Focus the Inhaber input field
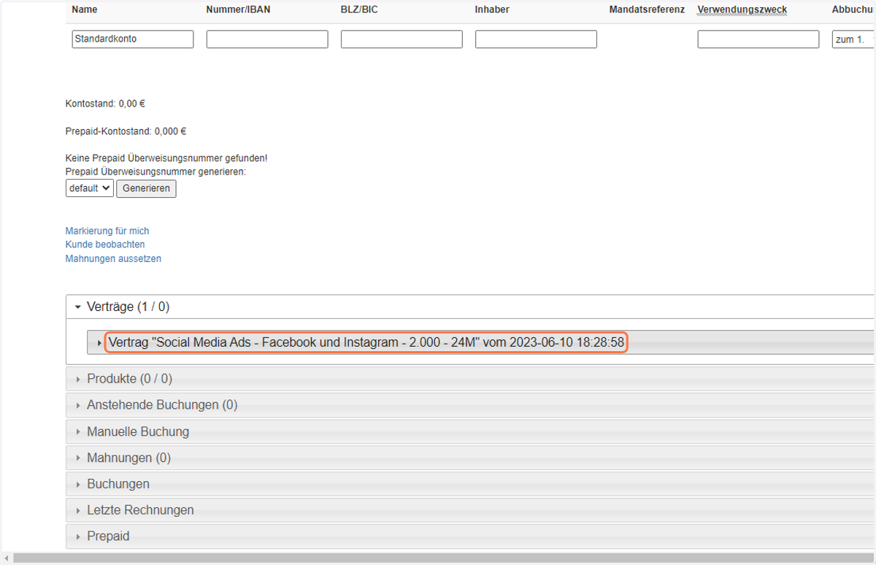The height and width of the screenshot is (565, 876). click(x=536, y=39)
